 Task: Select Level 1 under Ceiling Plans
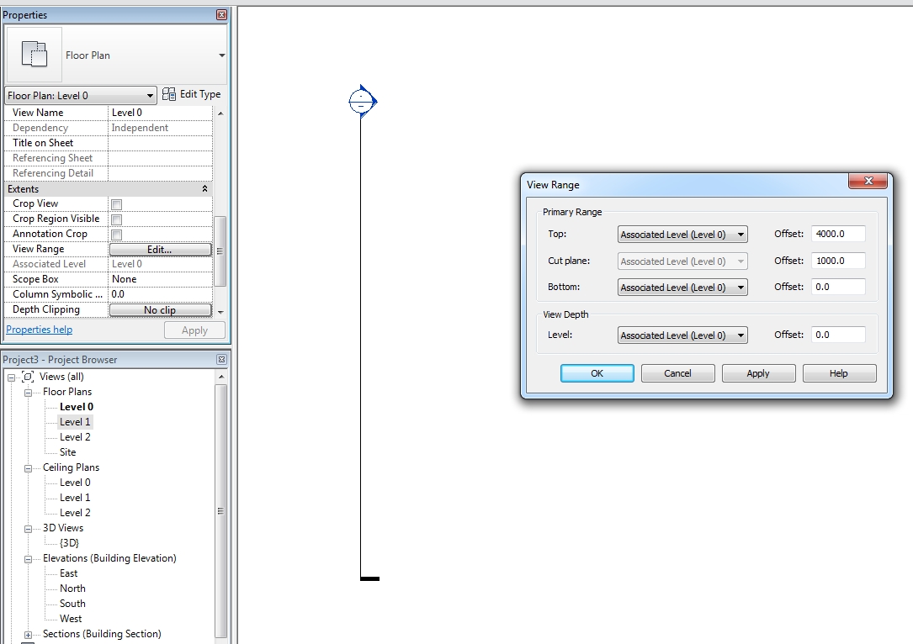(x=75, y=498)
